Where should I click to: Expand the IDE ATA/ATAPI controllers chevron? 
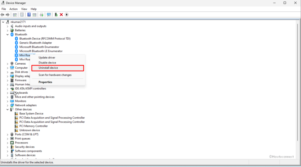coord(7,89)
